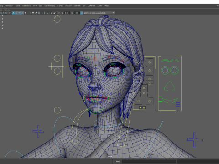The height and width of the screenshot is (164, 219).
Task: Select the lower yellow circle of eye aim control
Action: point(57,71)
